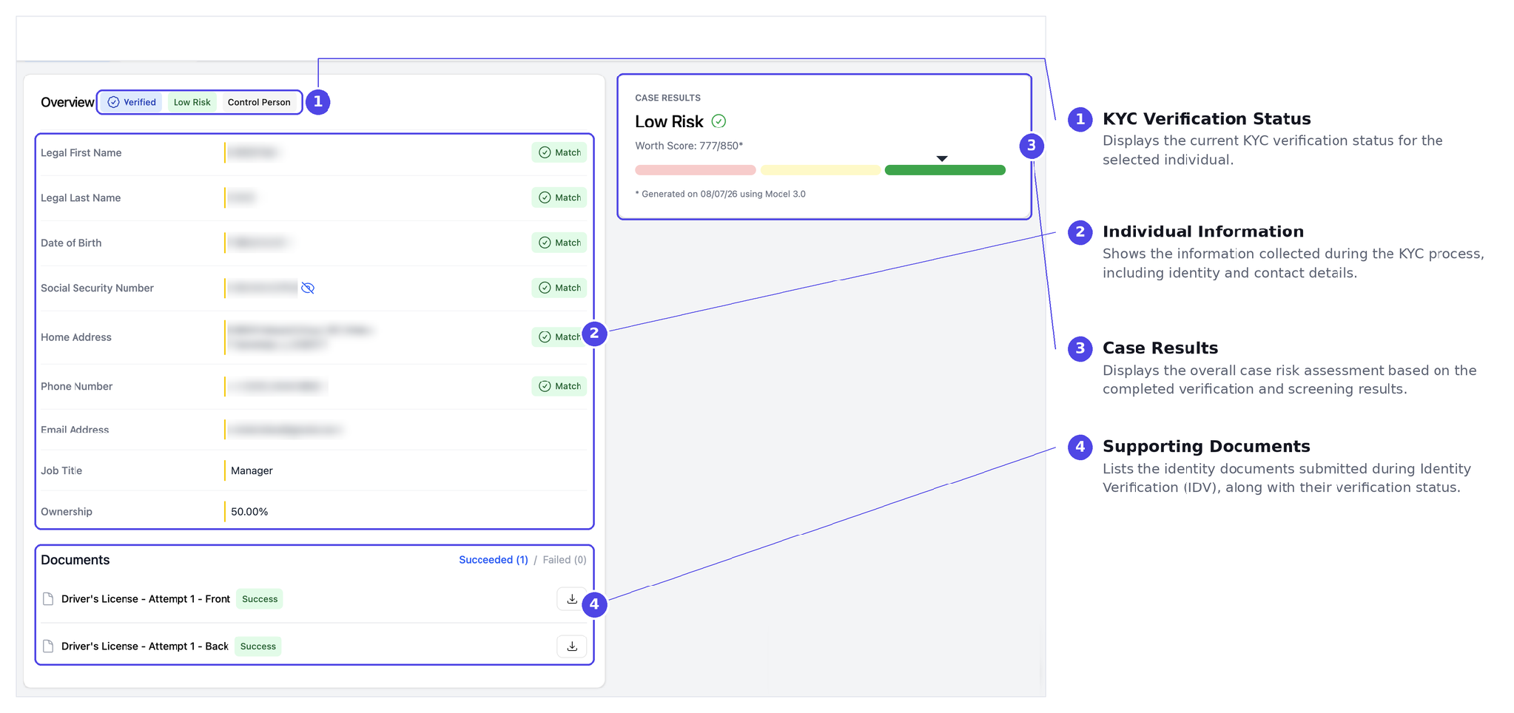Click the blurred phone number value

tap(277, 386)
